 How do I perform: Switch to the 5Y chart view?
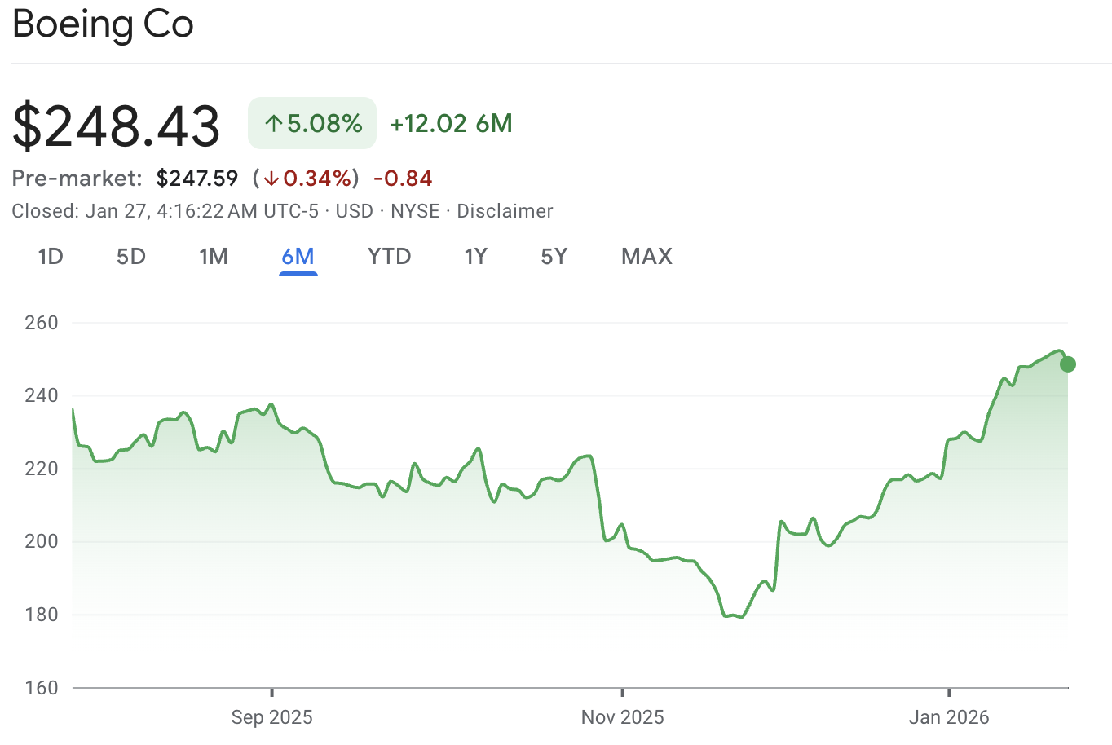554,256
